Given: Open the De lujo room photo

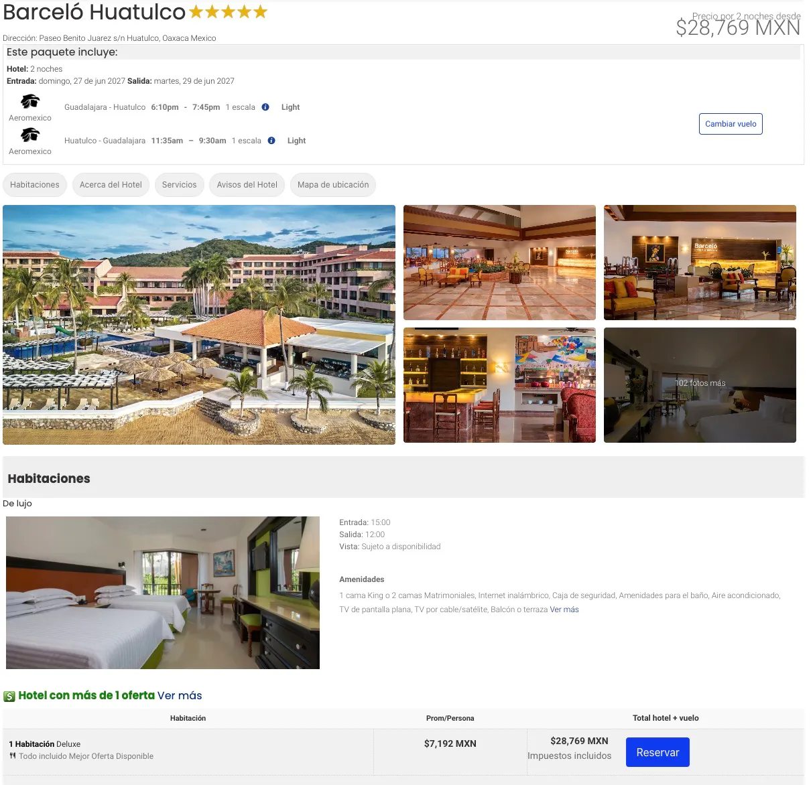Looking at the screenshot, I should (x=163, y=593).
